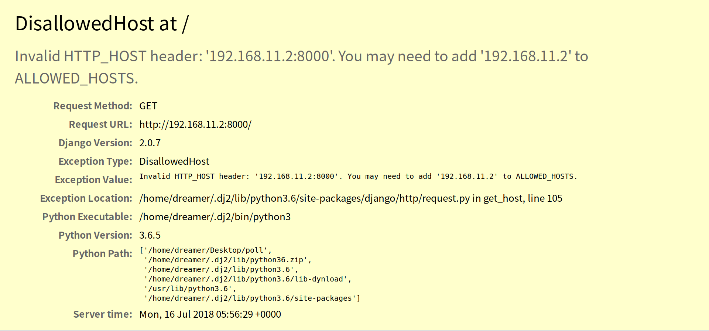Click the "Exception Location:" label
This screenshot has width=709, height=331.
86,198
